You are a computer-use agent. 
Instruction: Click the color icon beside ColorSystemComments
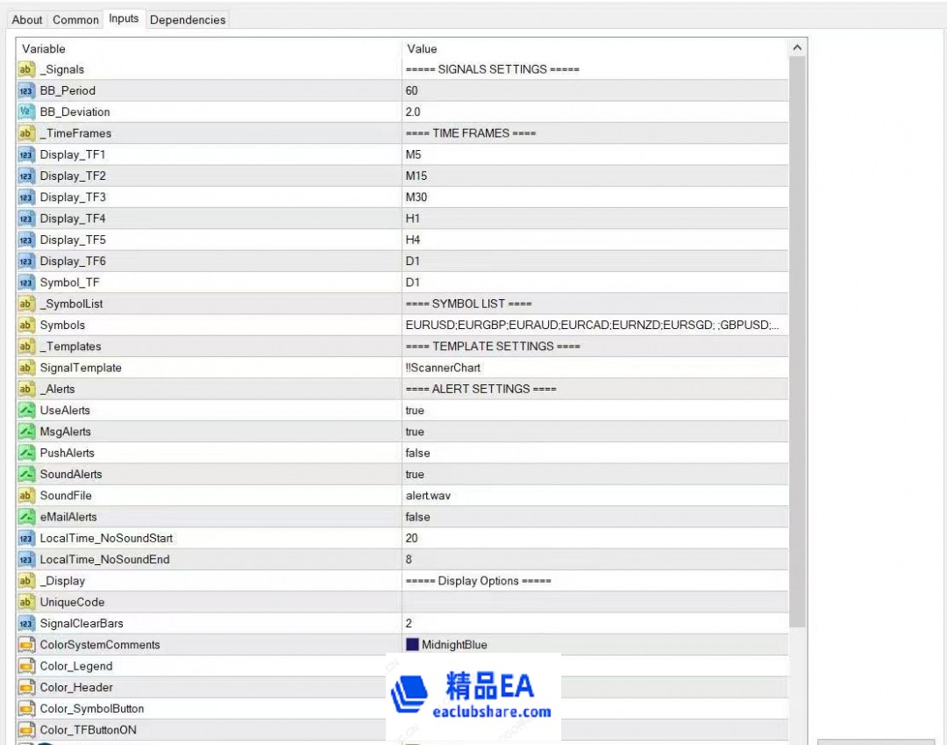pos(26,645)
